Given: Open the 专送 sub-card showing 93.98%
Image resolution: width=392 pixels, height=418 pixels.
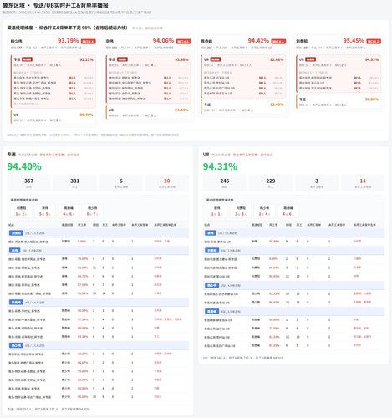Looking at the screenshot, I should coord(148,79).
